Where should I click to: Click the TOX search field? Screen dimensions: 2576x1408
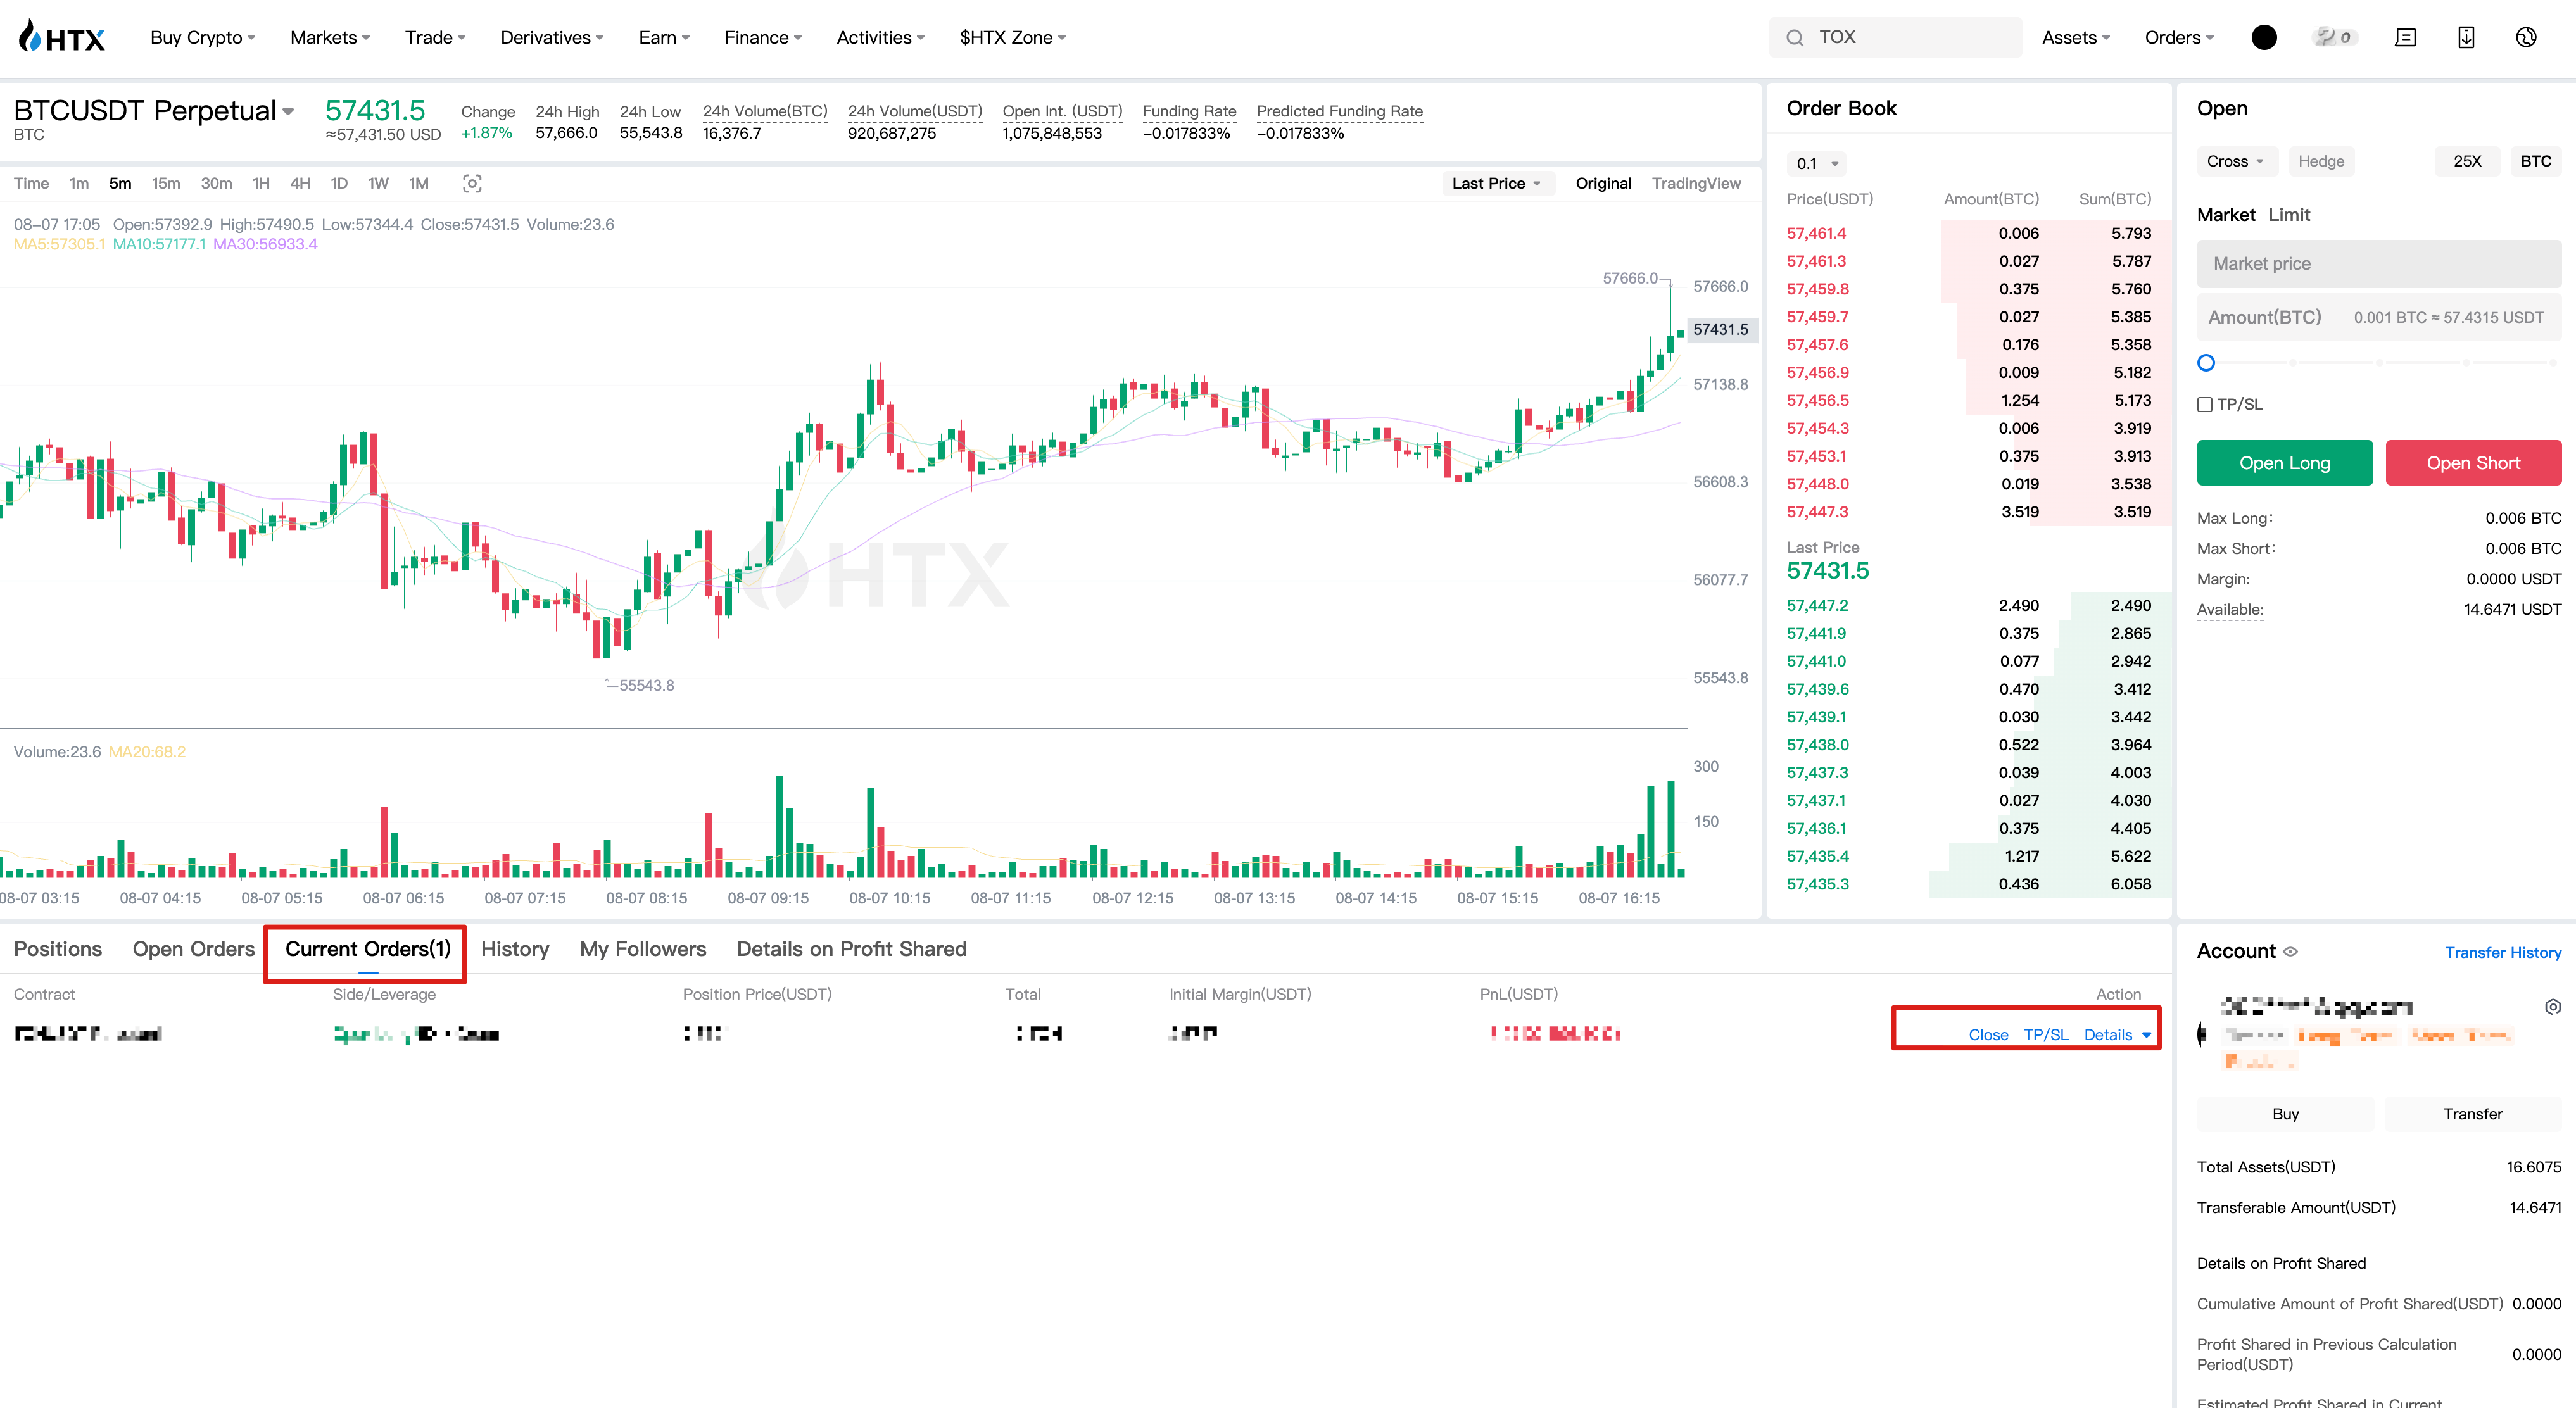click(x=1895, y=37)
